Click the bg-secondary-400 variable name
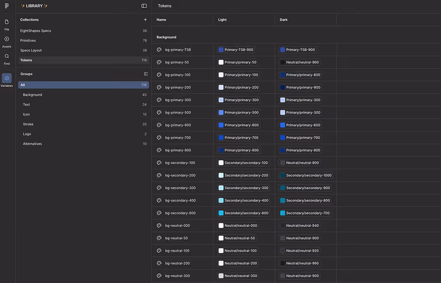 pos(180,200)
